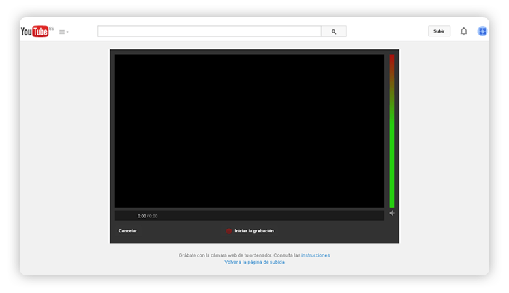Focus the YouTube search field
The width and height of the screenshot is (509, 293).
[x=209, y=31]
